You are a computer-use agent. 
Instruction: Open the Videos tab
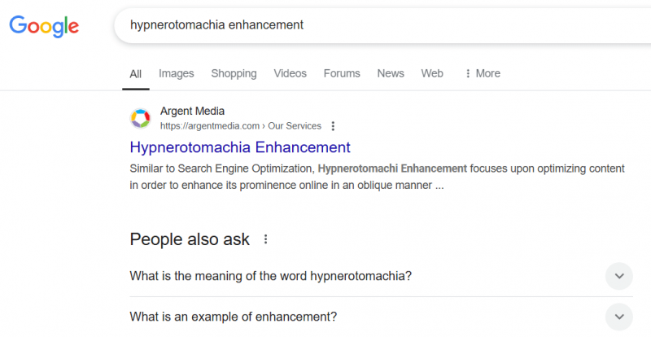(x=290, y=73)
